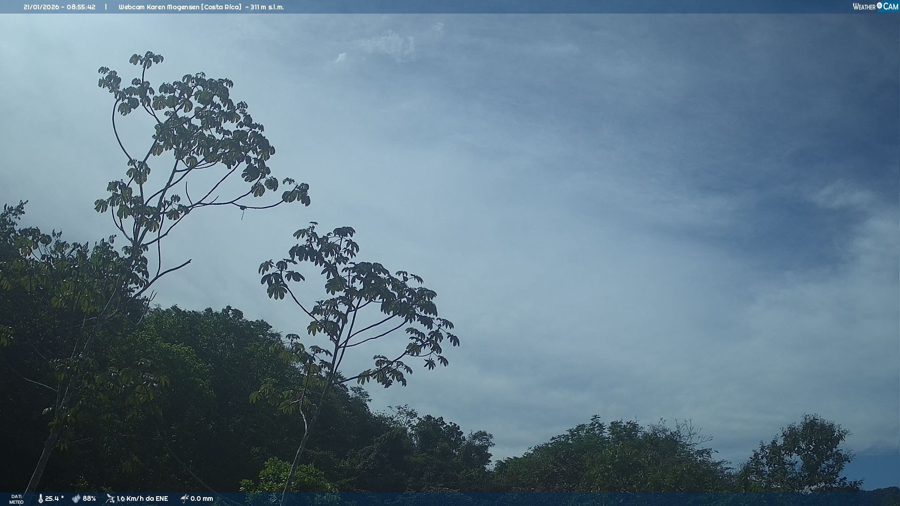
Task: Click the WeatherCam logo
Action: [875, 7]
